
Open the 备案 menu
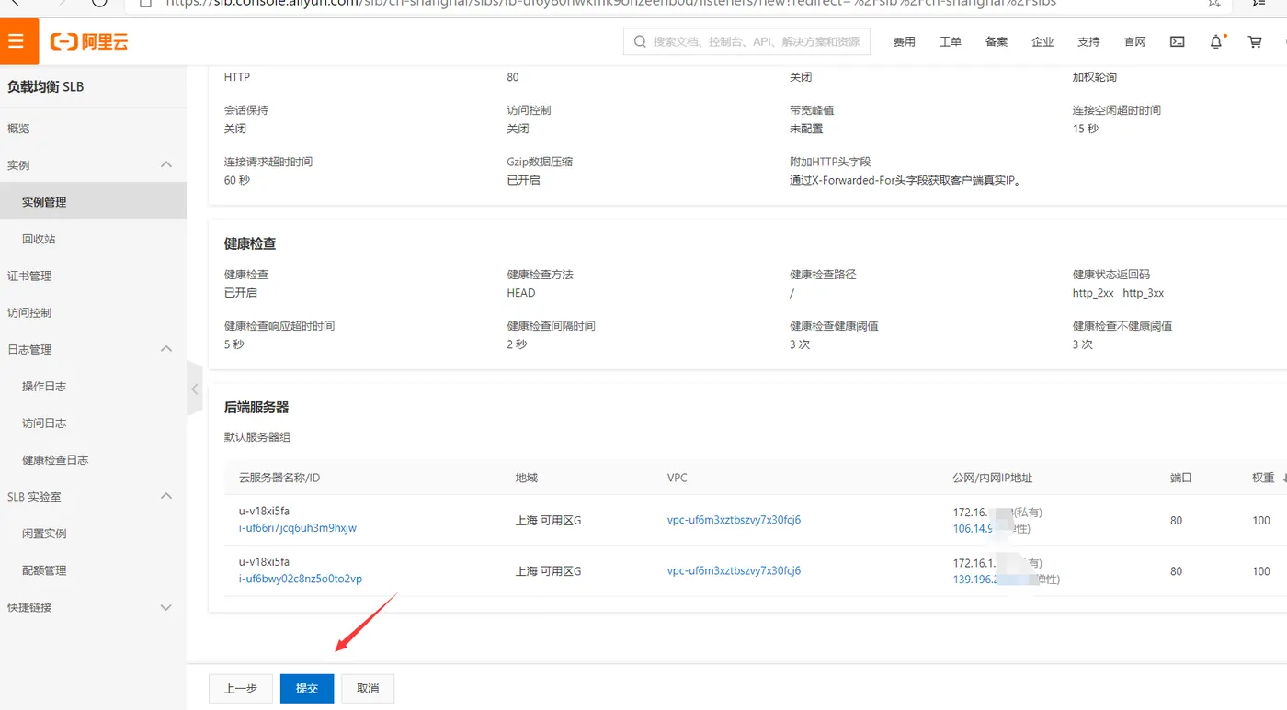(996, 42)
